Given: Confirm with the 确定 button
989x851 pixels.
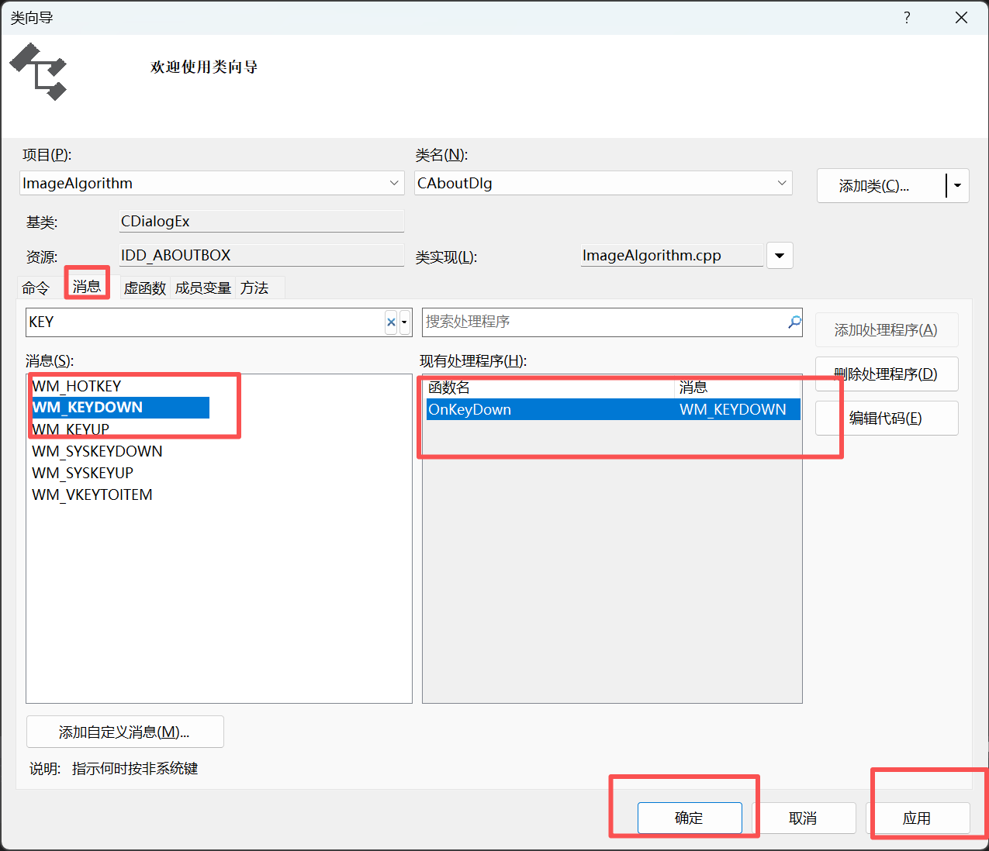Looking at the screenshot, I should pyautogui.click(x=690, y=818).
